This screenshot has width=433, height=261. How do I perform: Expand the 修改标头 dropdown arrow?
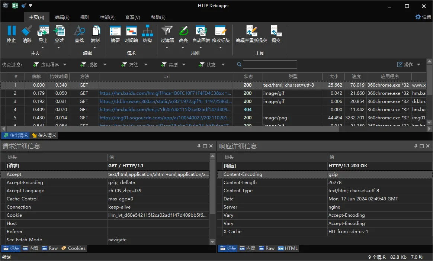coord(220,48)
